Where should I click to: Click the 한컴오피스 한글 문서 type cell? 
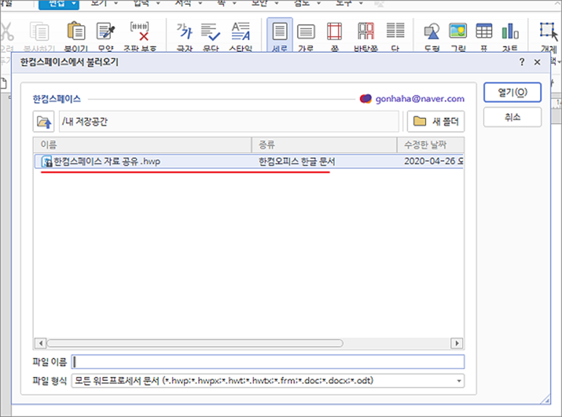[x=297, y=161]
